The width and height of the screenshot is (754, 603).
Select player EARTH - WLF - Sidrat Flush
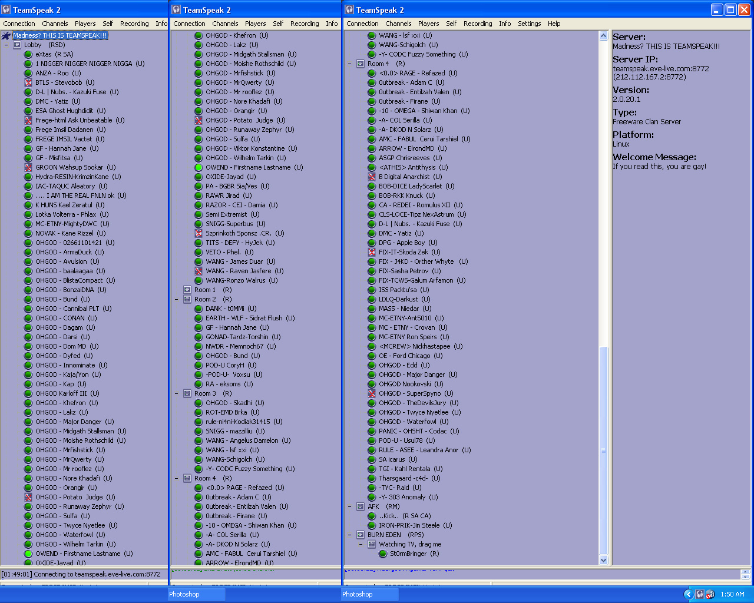[250, 318]
